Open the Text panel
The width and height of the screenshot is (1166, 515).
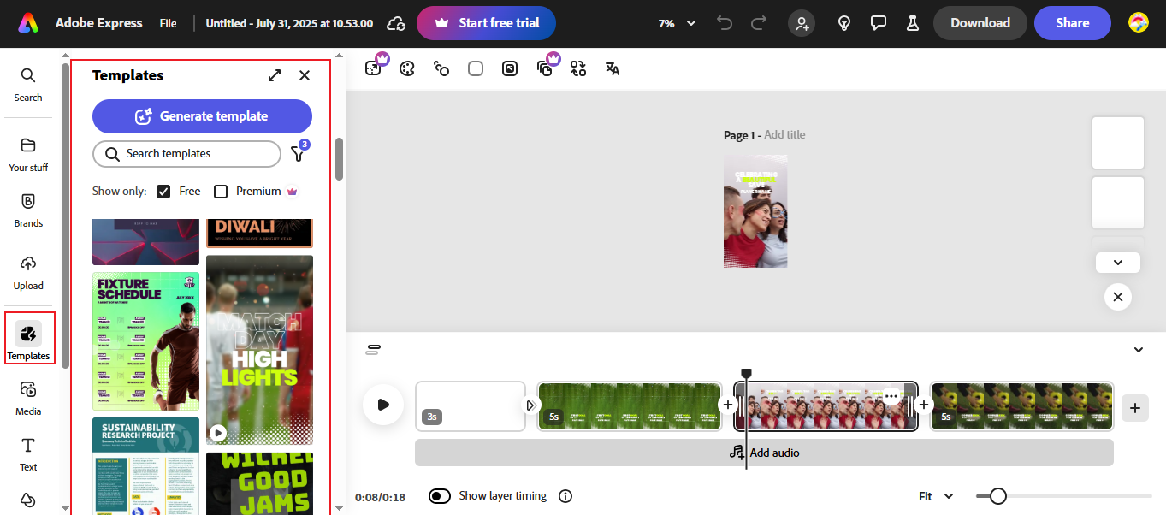(28, 454)
